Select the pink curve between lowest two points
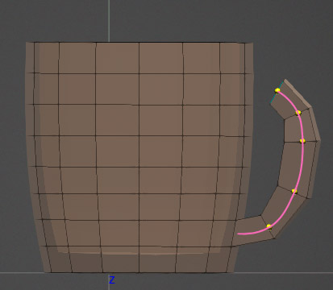 [x=284, y=212]
